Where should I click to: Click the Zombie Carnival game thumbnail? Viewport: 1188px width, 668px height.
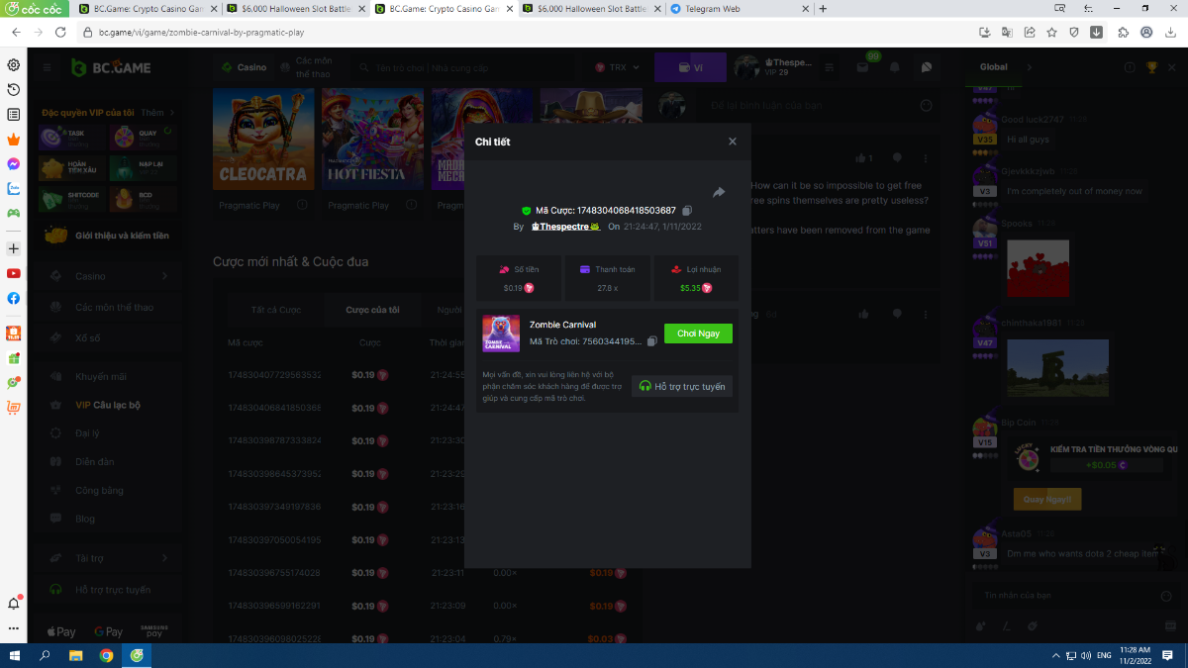tap(501, 334)
